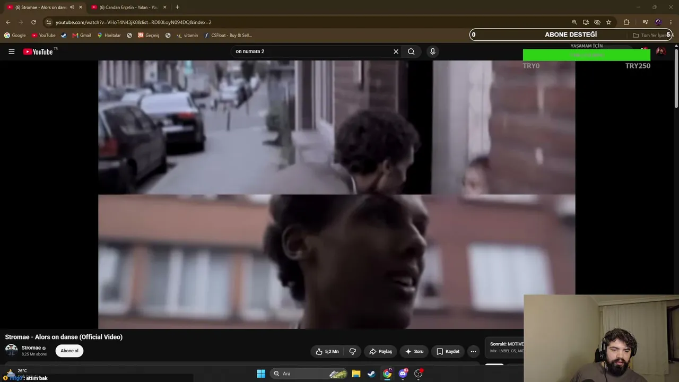
Task: View site information for youtube.com
Action: [x=49, y=22]
